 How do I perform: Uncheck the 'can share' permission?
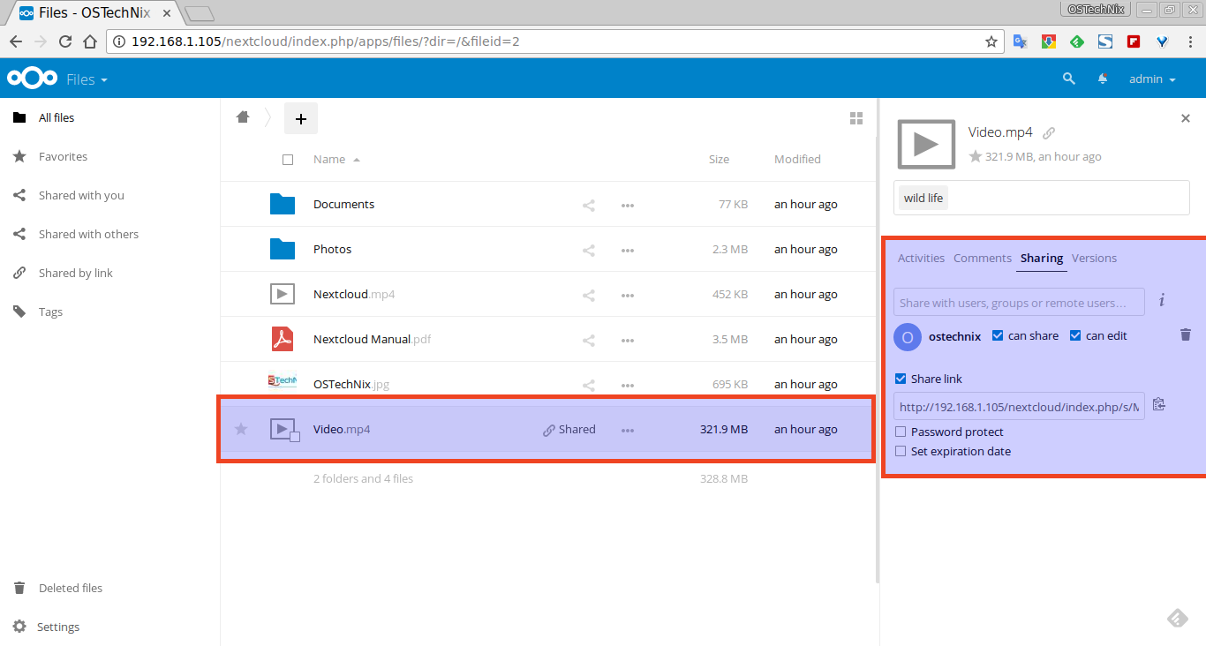coord(998,336)
